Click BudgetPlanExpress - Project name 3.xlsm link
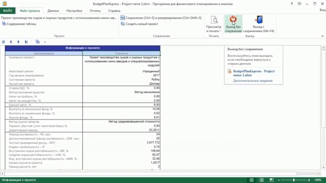The width and height of the screenshot is (326, 183). (254, 73)
